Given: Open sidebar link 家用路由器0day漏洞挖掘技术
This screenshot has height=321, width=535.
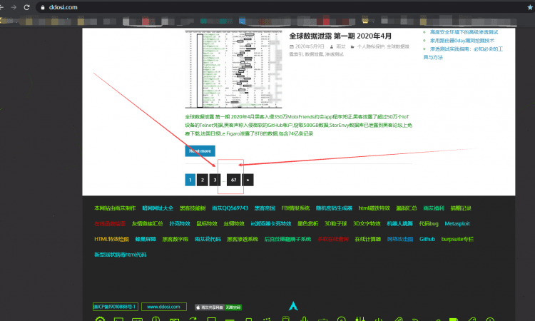Looking at the screenshot, I should (x=462, y=41).
